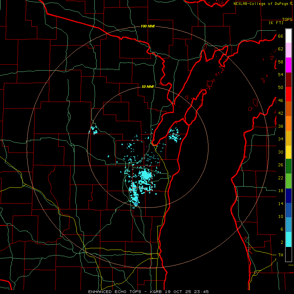
Task: Click the light pink 62 kft legend color
Action: (288, 50)
